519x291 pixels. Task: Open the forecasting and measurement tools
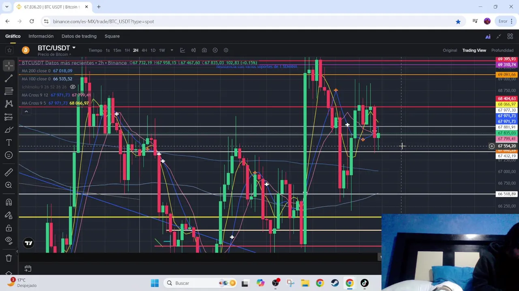coord(9,117)
